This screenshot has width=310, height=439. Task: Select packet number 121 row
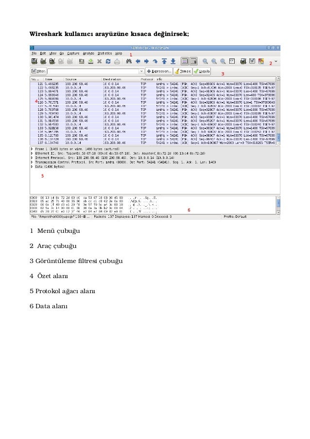(x=153, y=84)
